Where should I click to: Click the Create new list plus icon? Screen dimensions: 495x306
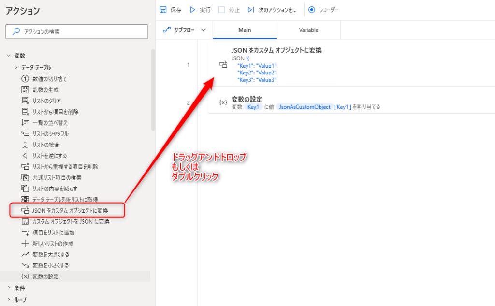coord(26,244)
